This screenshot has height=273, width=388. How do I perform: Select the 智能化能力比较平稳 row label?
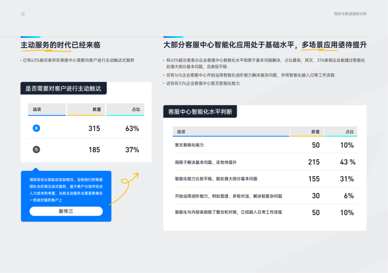pyautogui.click(x=215, y=179)
